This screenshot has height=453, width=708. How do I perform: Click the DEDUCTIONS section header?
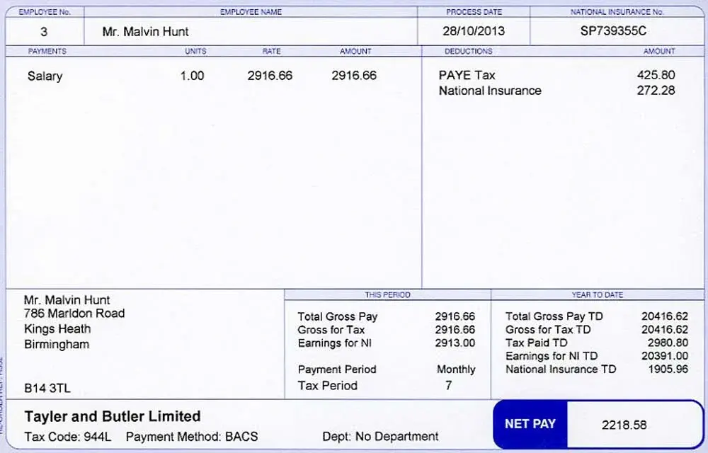coord(468,51)
